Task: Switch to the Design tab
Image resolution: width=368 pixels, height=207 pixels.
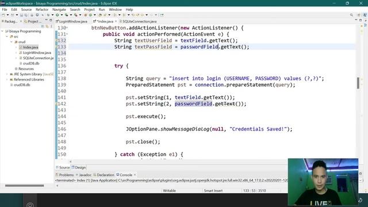Action: click(x=79, y=167)
